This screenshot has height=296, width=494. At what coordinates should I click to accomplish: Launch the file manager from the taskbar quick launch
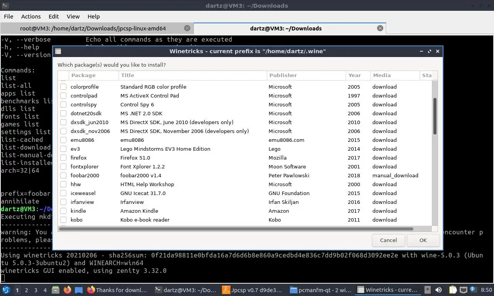(55, 290)
